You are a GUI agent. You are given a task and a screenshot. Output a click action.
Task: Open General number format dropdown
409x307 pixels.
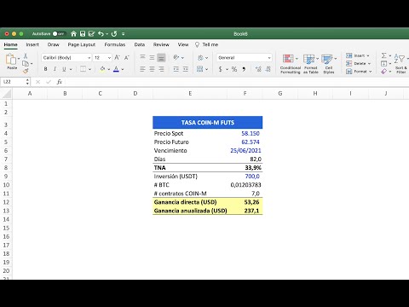point(245,58)
